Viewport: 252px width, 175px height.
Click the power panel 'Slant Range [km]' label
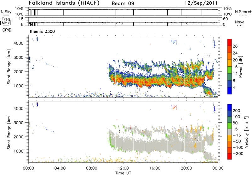point(9,67)
